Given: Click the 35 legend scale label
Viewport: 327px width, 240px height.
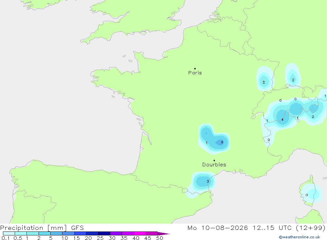Looking at the screenshot, I should pos(124,238).
